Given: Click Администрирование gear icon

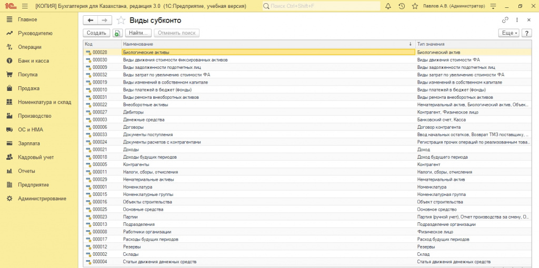Looking at the screenshot, I should 9,198.
